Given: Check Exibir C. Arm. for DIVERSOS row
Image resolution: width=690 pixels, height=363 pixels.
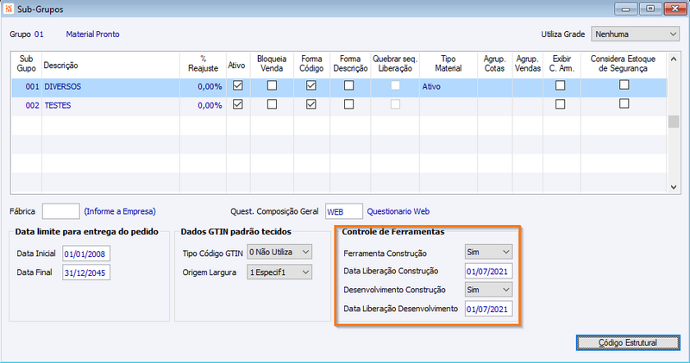Looking at the screenshot, I should [560, 85].
